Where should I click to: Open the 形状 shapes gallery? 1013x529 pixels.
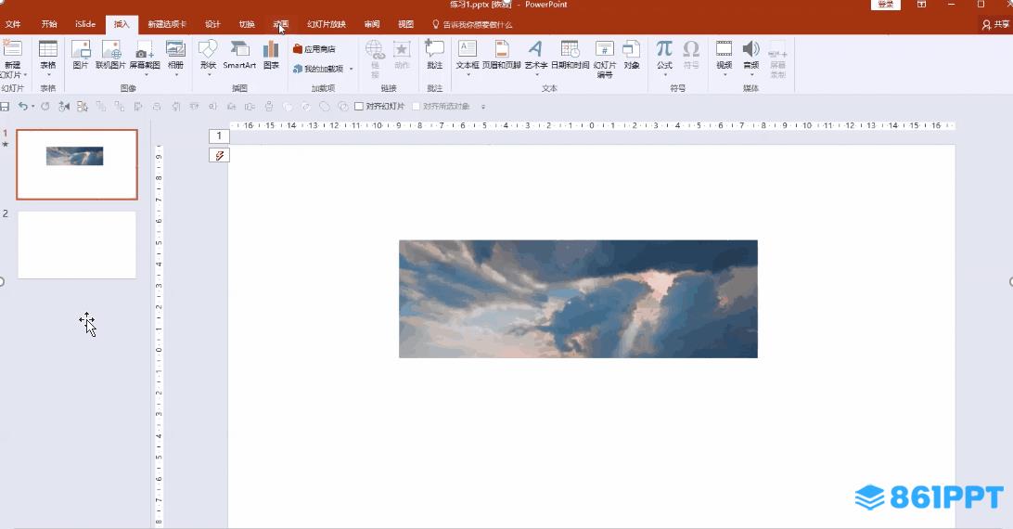tap(208, 58)
